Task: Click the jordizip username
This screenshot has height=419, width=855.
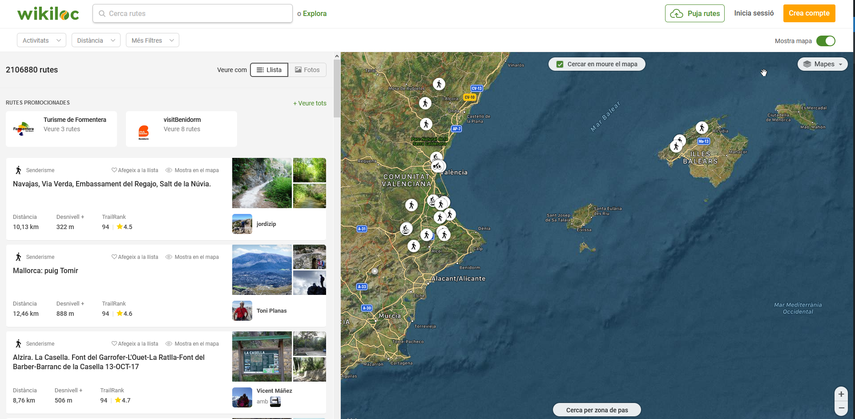Action: point(266,224)
